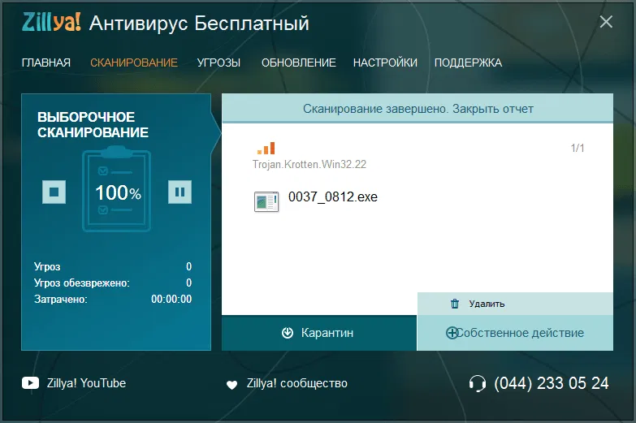Click the orange threat level bars icon
Screen dimensions: 636x423
click(x=266, y=148)
